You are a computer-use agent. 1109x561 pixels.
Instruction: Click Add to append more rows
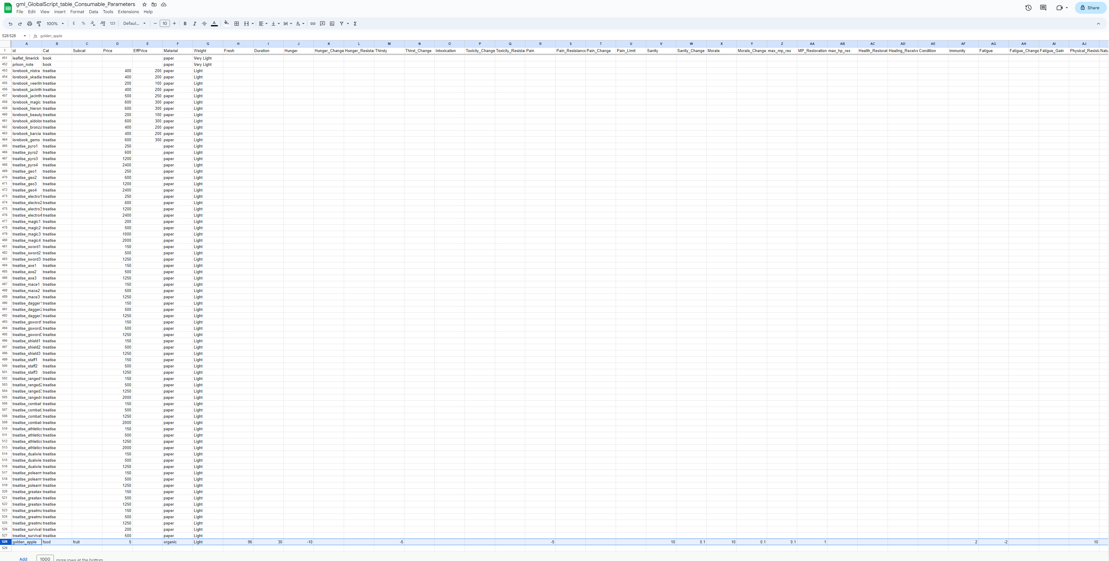tap(23, 559)
